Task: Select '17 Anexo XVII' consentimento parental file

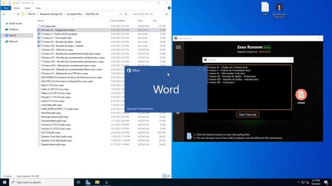Action: pos(73,61)
